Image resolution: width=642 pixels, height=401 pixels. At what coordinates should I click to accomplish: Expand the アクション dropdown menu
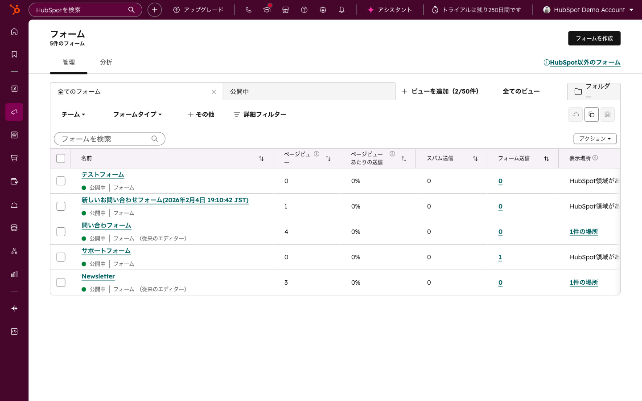595,139
